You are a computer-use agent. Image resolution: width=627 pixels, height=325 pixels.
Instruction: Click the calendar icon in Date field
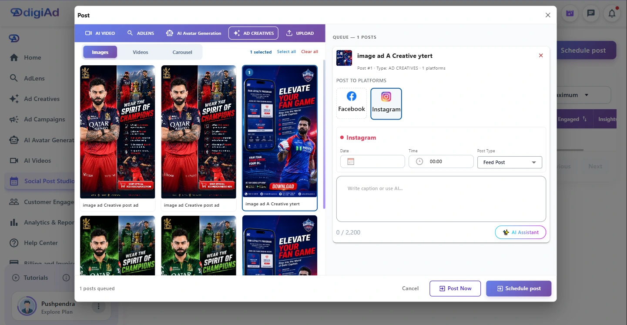point(351,161)
